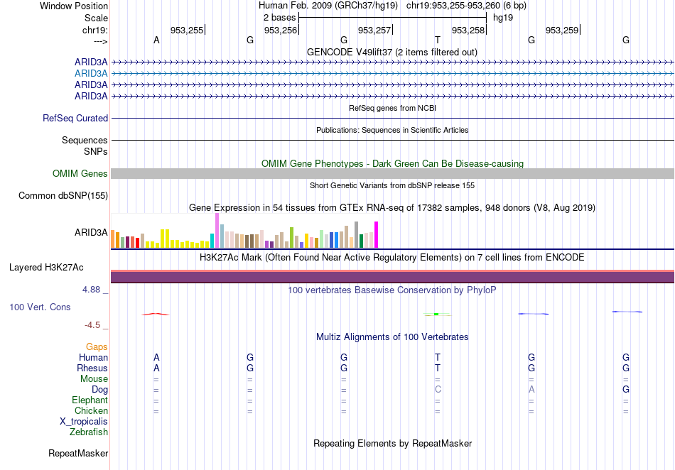
Task: Click the A base in the top sequence row
Action: 156,40
